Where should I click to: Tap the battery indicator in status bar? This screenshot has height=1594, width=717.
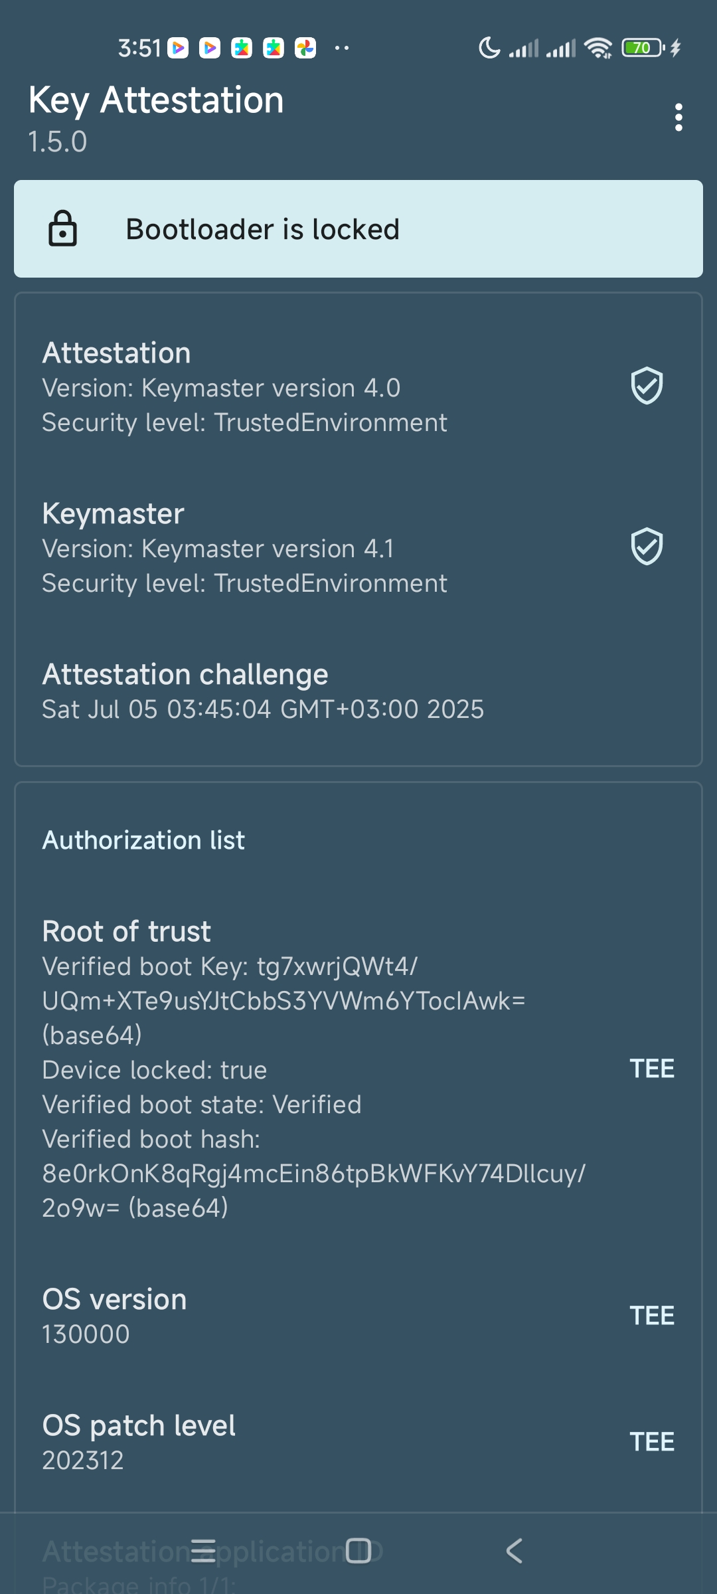coord(643,48)
